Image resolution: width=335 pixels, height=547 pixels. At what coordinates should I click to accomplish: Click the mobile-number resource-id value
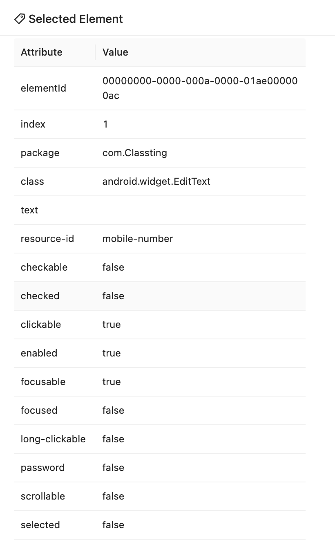click(138, 239)
